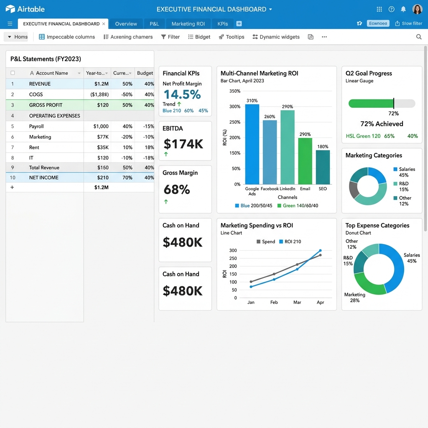428x428 pixels.
Task: Select the REVENUE row name
Action: [40, 84]
